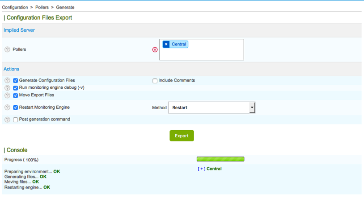364x198 pixels.
Task: Enable Include Comments checkbox
Action: (155, 81)
